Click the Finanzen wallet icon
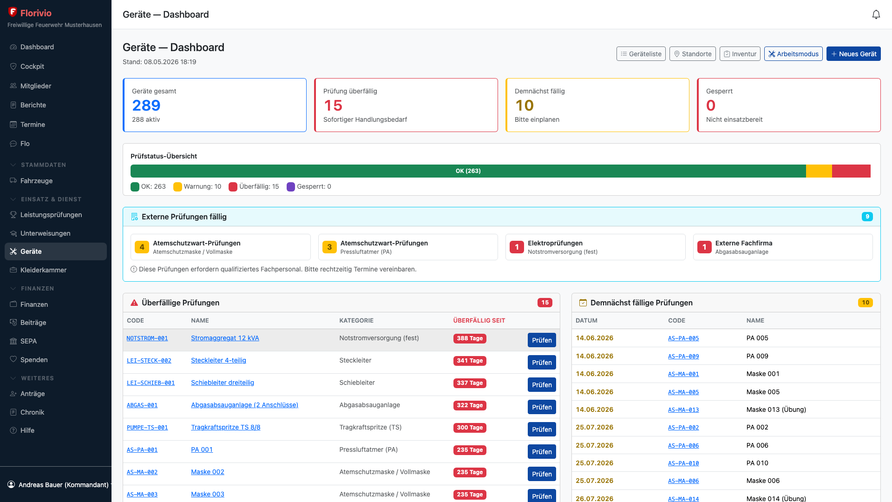The image size is (892, 502). pyautogui.click(x=13, y=304)
